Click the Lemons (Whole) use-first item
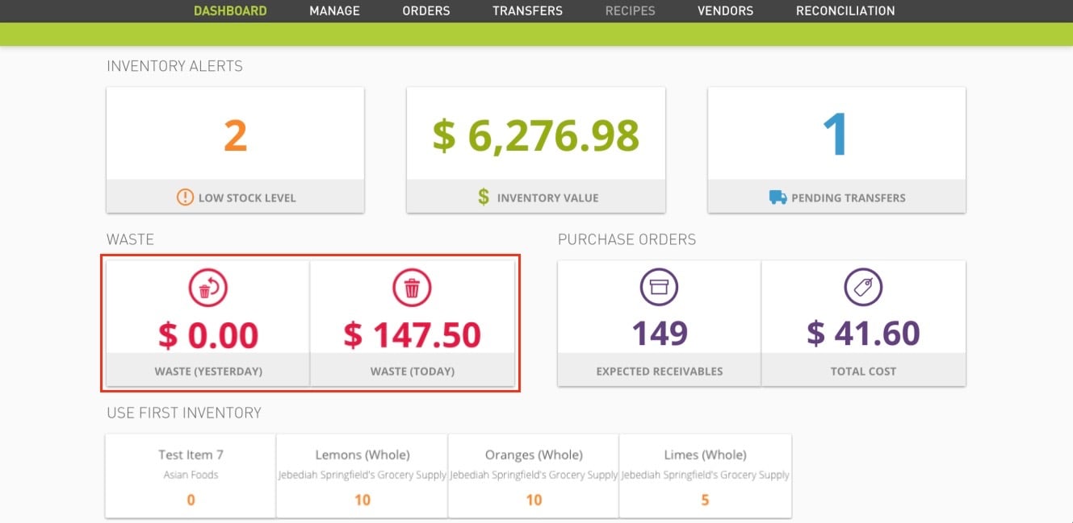The image size is (1073, 523). [362, 475]
